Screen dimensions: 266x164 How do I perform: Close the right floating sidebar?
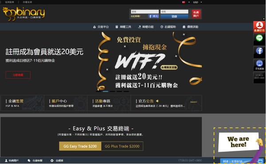[264, 19]
